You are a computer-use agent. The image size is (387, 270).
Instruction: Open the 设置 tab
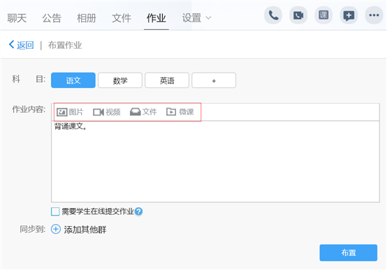(x=191, y=18)
